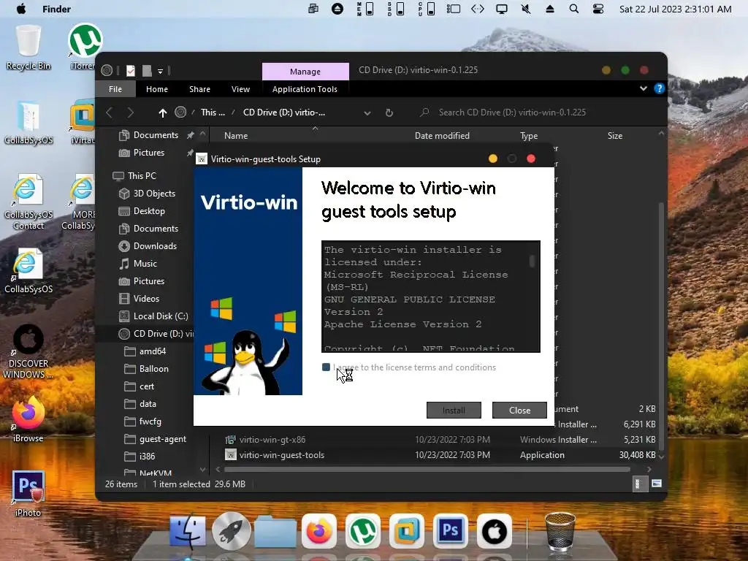Screen dimensions: 748x561
Task: Switch to large icons view in the status bar
Action: (657, 484)
